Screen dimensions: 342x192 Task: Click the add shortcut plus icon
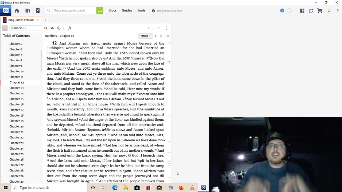point(153,11)
